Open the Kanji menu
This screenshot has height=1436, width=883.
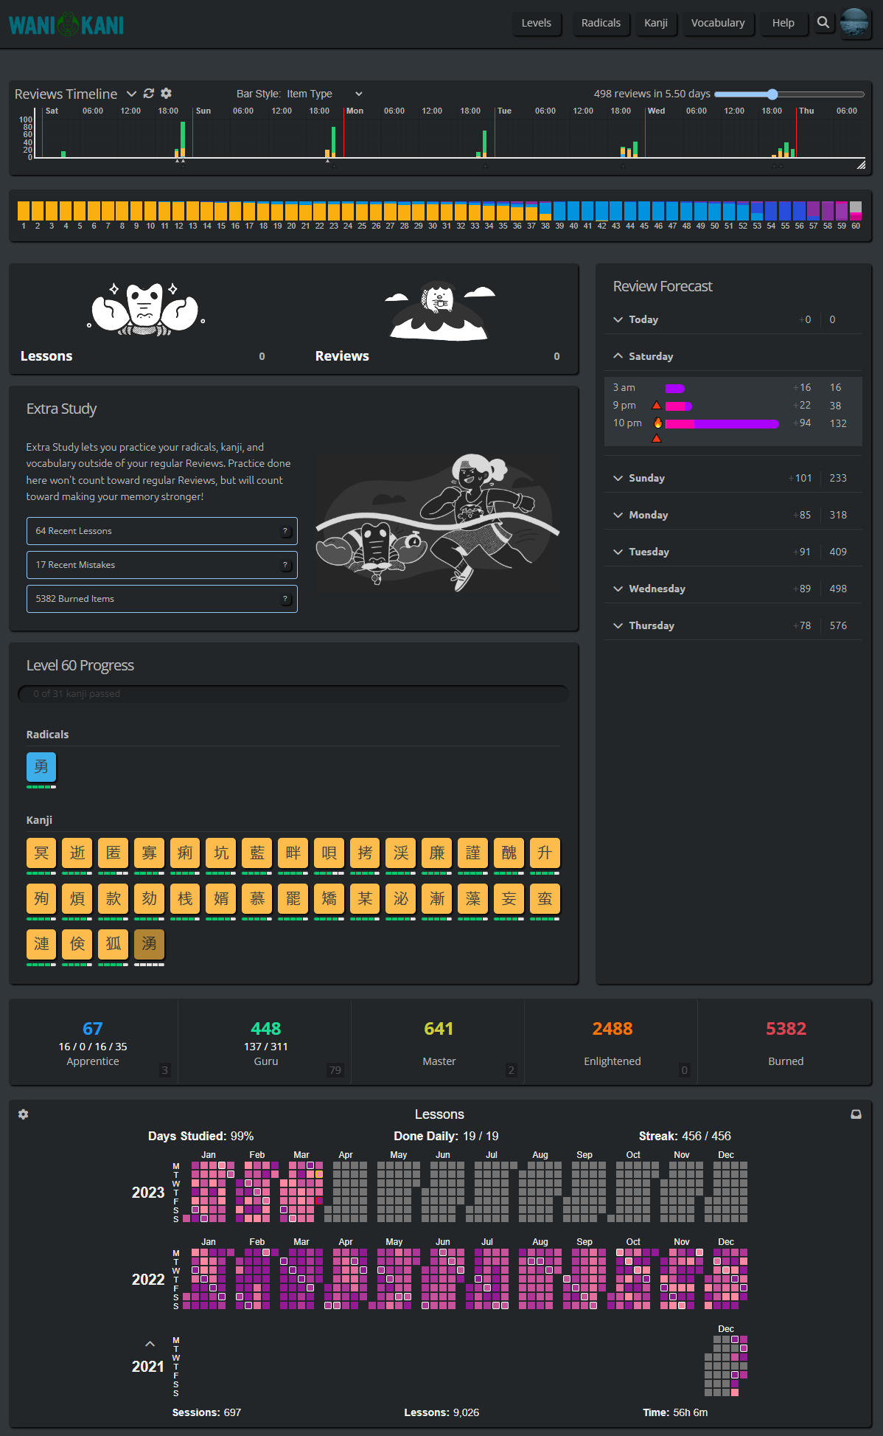coord(656,23)
